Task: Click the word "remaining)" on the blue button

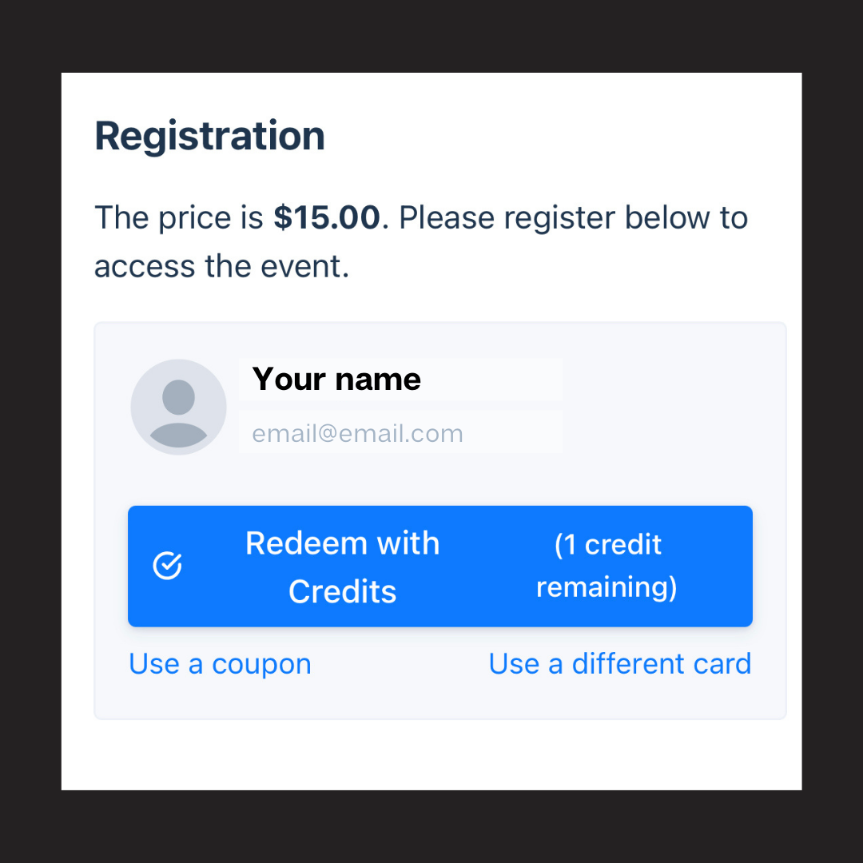Action: click(606, 587)
